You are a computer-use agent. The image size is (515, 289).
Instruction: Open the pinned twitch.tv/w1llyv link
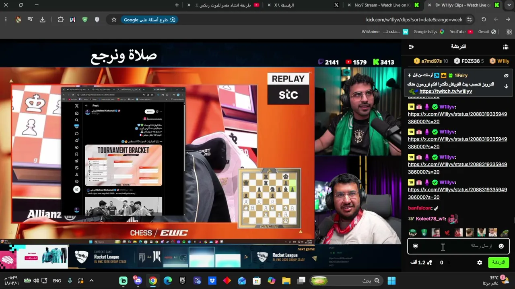coord(446,91)
